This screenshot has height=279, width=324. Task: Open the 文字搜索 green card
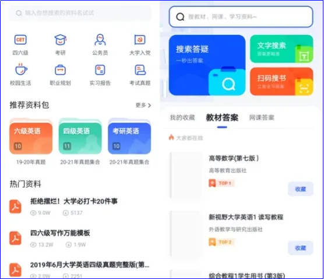click(x=281, y=49)
